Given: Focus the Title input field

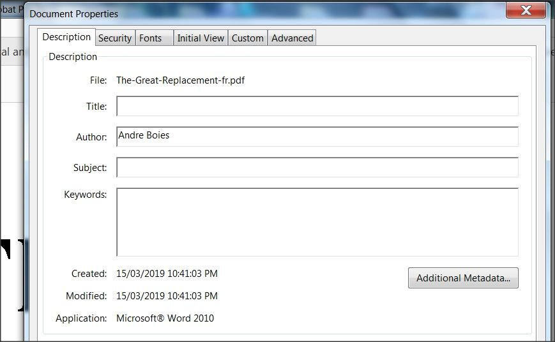Looking at the screenshot, I should point(317,106).
